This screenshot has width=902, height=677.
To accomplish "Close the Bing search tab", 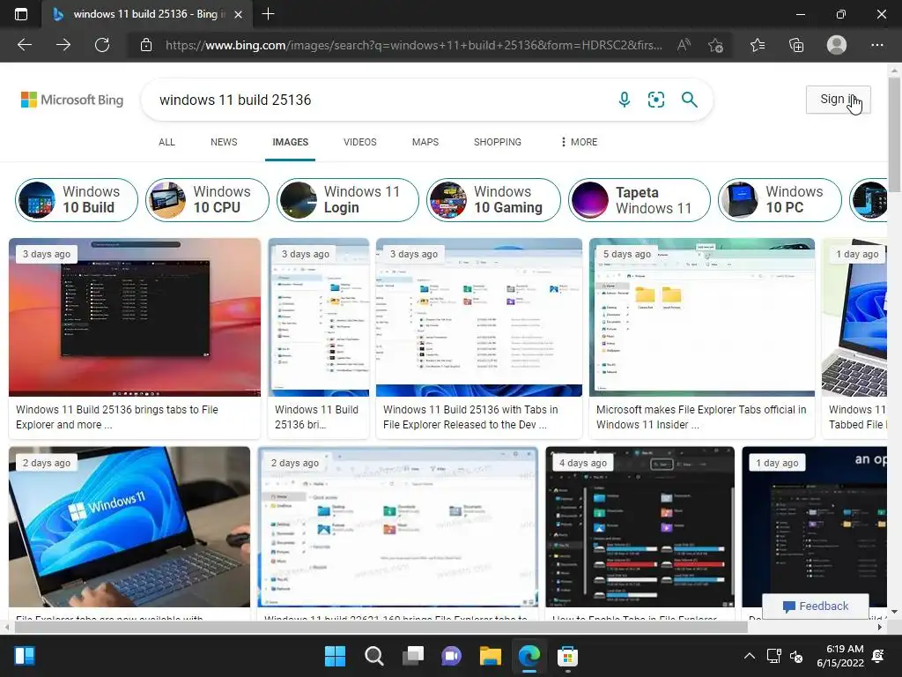I will point(238,14).
